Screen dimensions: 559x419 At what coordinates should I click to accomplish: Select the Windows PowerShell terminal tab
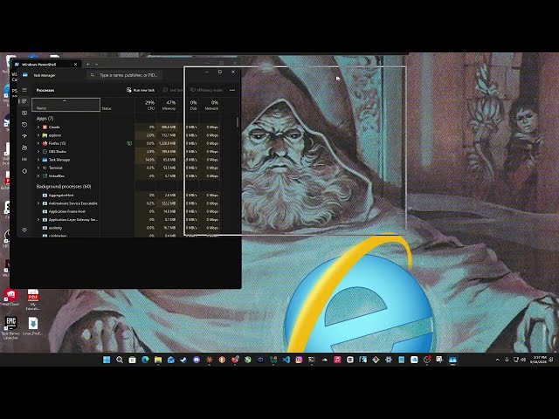coord(45,65)
